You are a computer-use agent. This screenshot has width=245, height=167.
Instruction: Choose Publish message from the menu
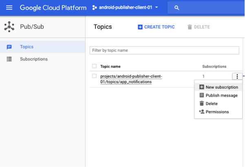click(221, 95)
